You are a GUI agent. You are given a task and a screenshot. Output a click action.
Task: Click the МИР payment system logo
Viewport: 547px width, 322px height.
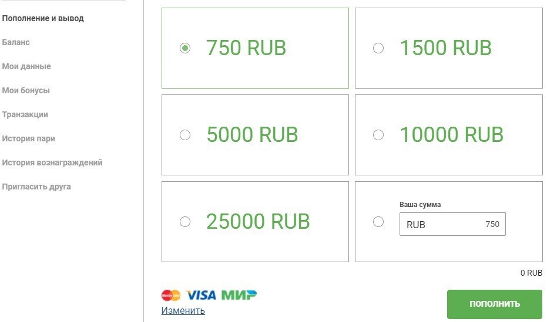click(239, 295)
